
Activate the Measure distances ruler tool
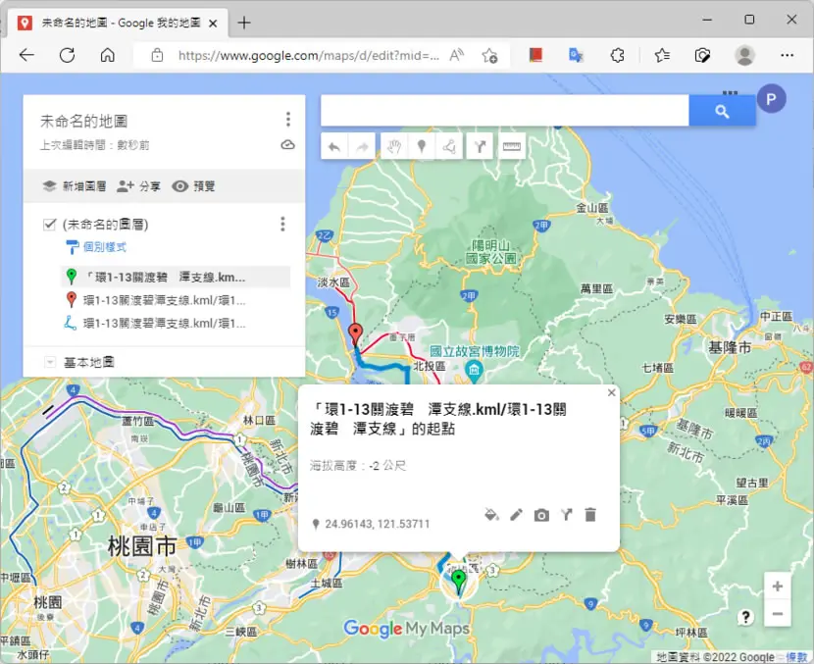[x=511, y=147]
